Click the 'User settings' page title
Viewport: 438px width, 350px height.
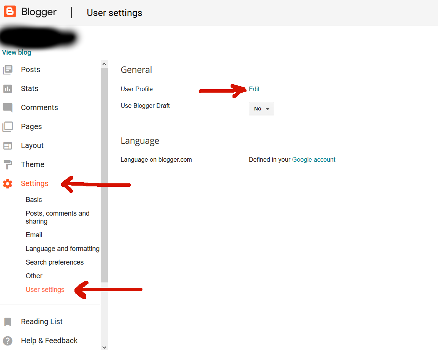[114, 13]
